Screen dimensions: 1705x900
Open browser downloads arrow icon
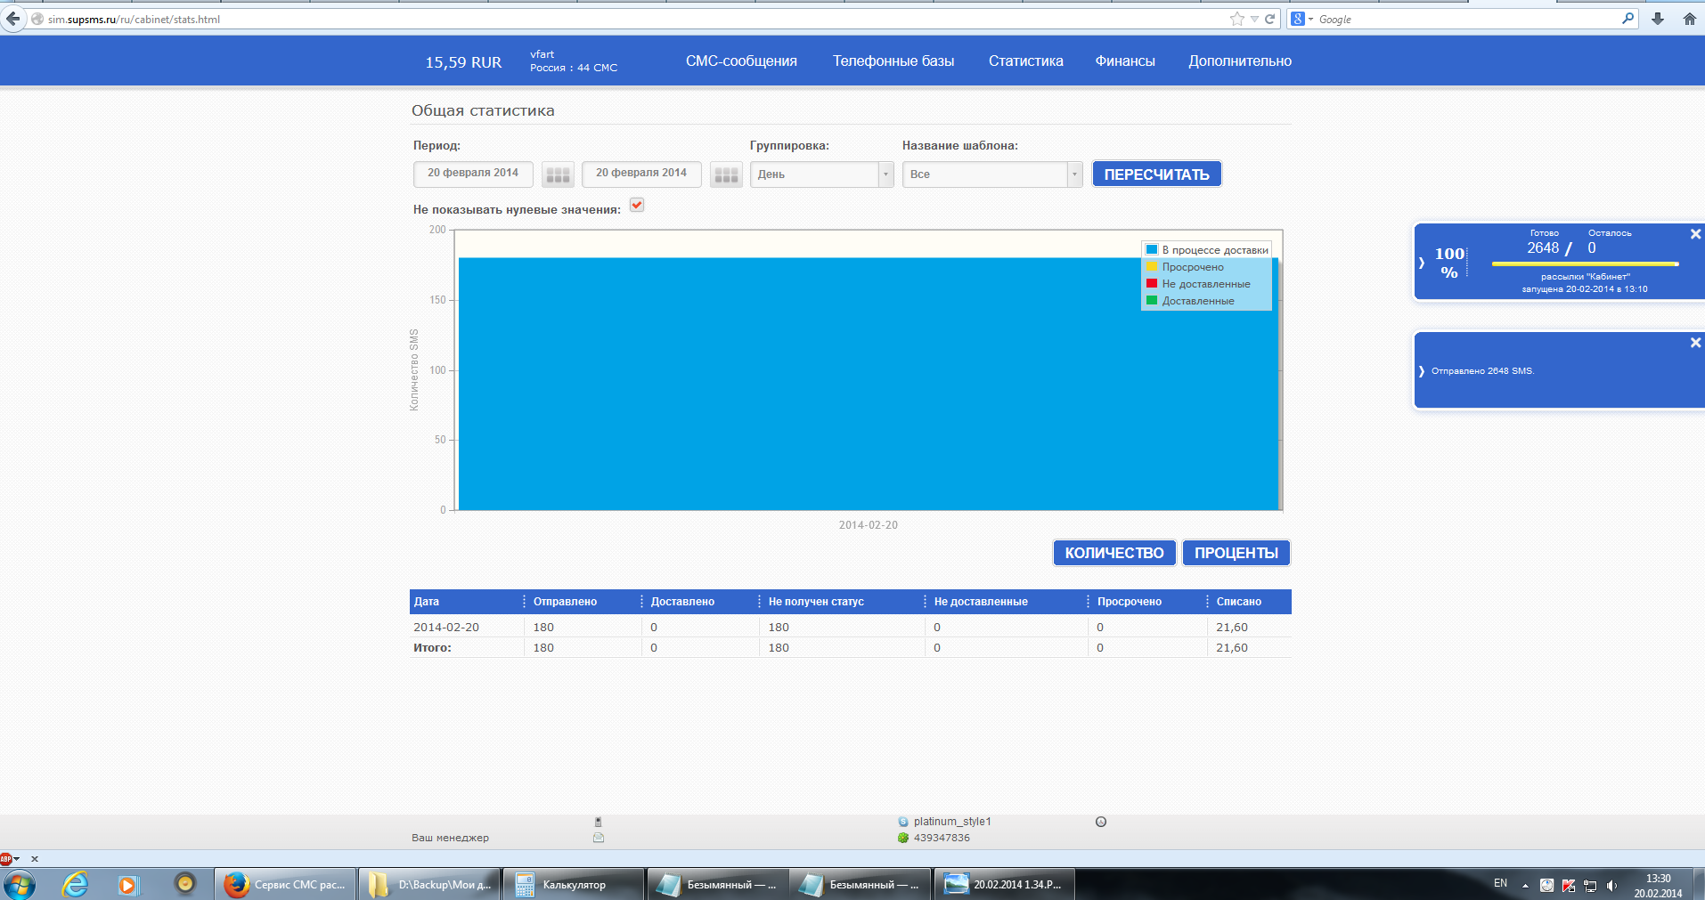[x=1658, y=19]
